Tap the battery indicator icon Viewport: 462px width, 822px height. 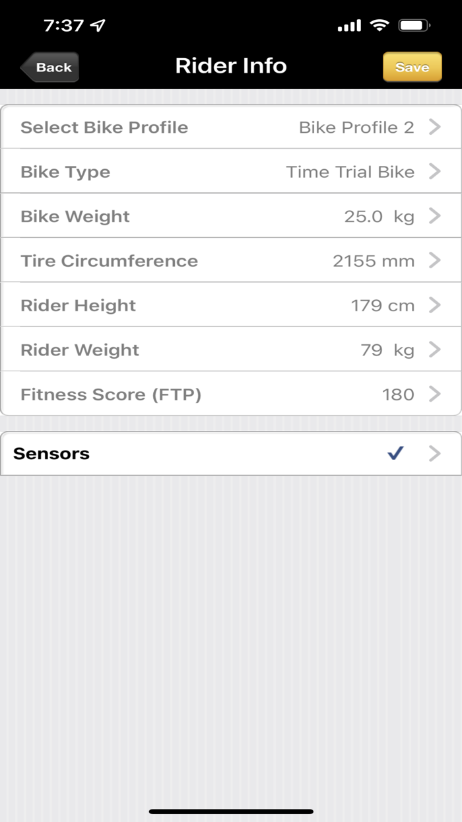[414, 25]
